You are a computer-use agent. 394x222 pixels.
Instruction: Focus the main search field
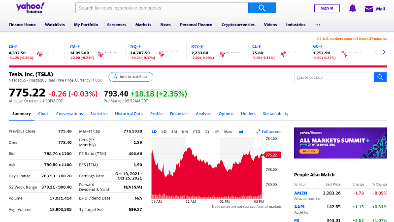[162, 8]
